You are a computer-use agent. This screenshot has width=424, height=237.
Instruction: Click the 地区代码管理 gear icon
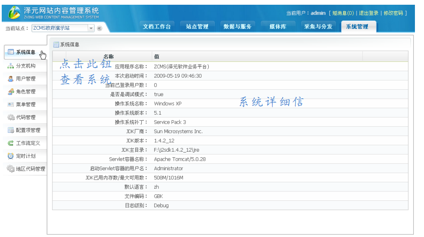coord(10,169)
